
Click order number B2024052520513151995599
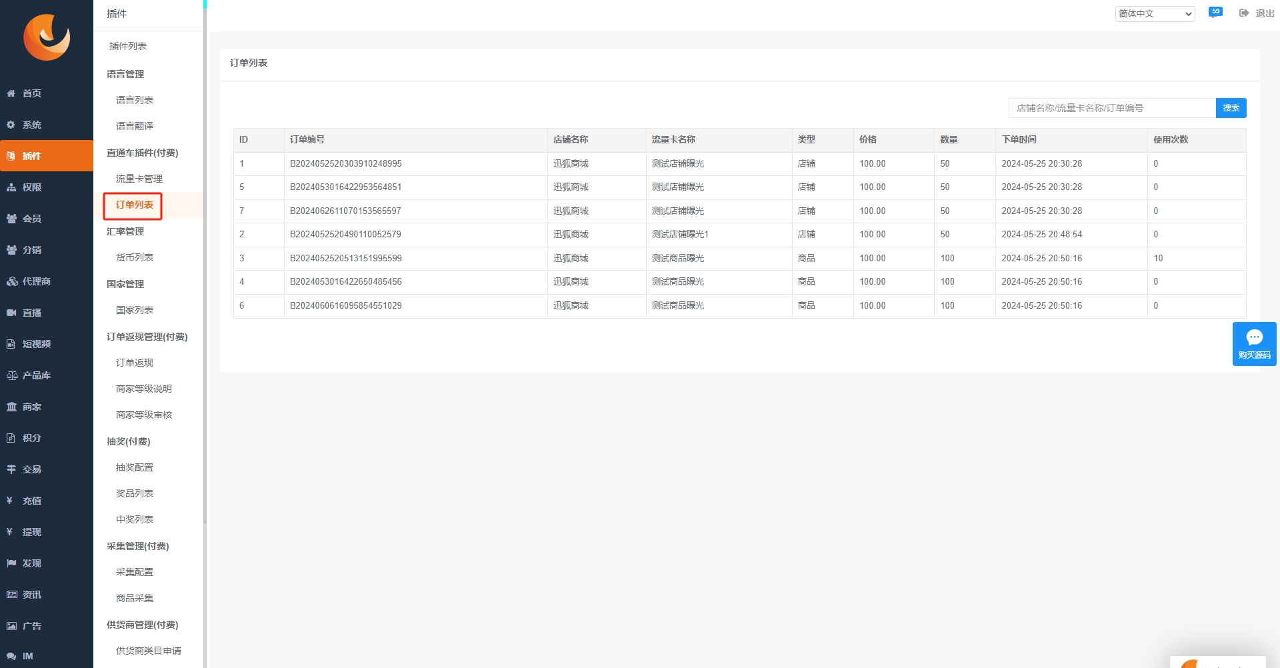click(x=346, y=258)
